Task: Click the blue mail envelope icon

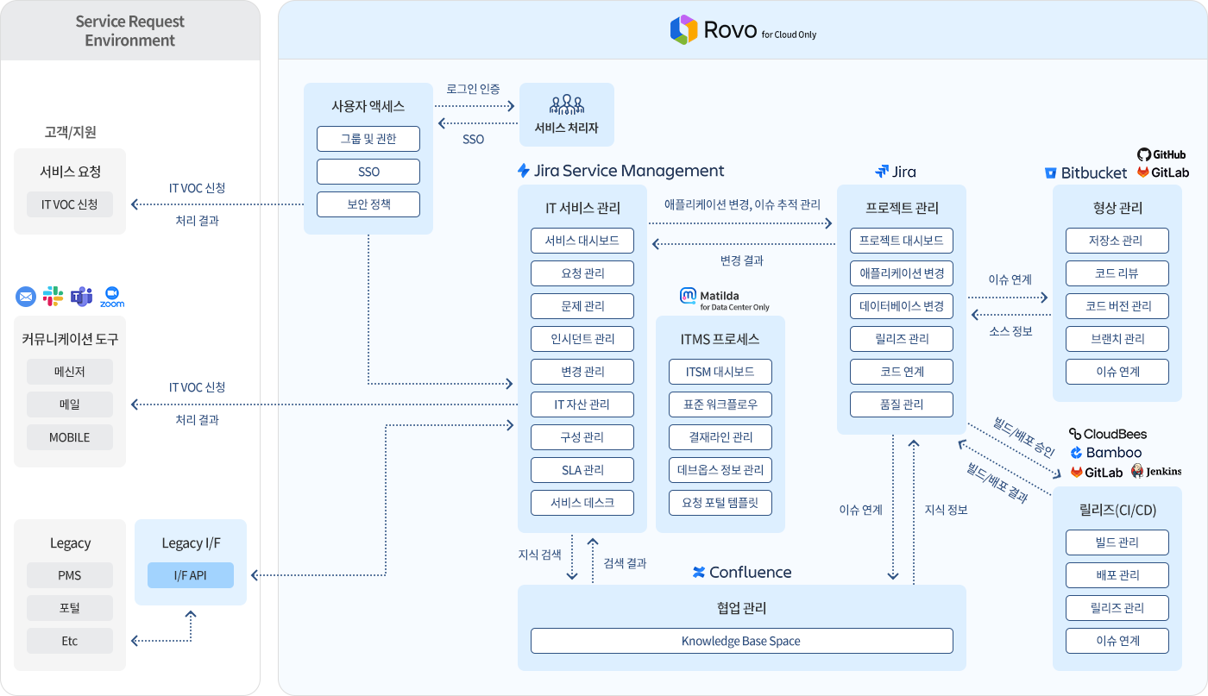Action: pyautogui.click(x=24, y=296)
